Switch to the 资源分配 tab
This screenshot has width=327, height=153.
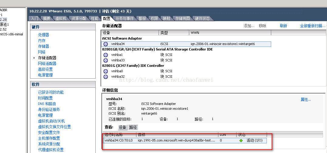pyautogui.click(x=79, y=18)
